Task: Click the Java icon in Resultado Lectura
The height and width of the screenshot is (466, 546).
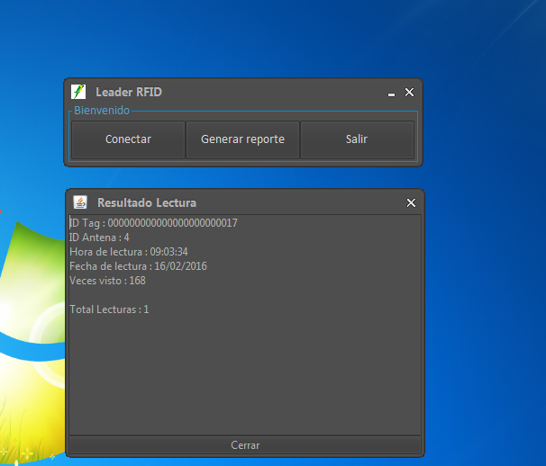Action: [80, 202]
